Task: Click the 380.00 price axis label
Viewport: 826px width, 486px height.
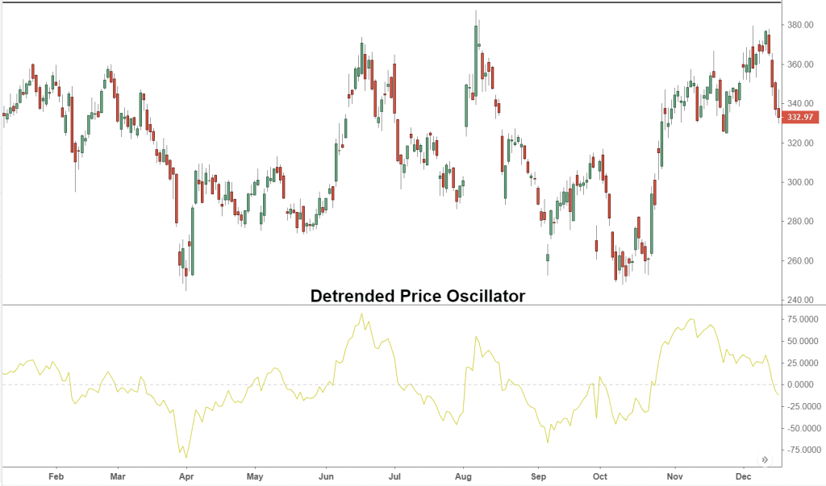Action: [x=800, y=25]
